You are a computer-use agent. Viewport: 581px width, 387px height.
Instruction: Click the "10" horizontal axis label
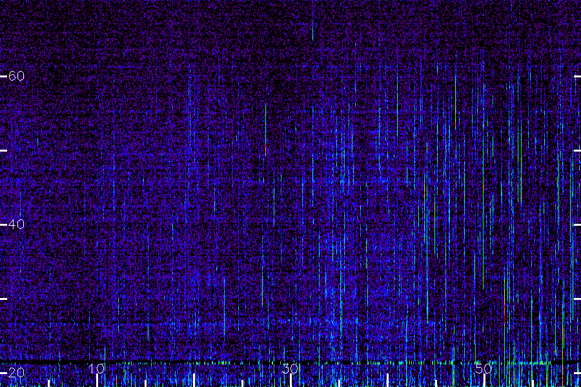pyautogui.click(x=96, y=368)
